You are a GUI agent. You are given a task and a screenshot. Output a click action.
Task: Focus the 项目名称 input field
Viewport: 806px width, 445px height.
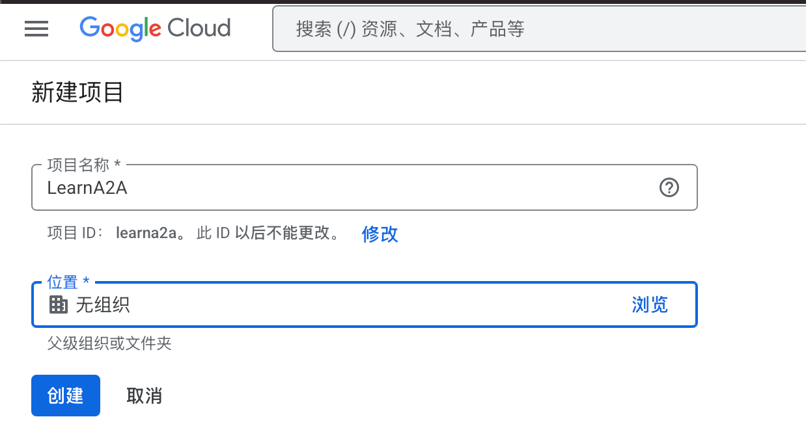352,188
